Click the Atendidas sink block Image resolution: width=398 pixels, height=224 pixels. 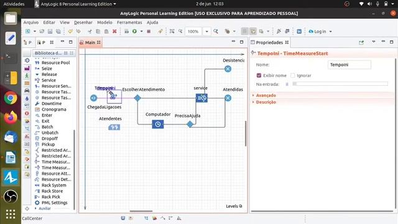(228, 98)
